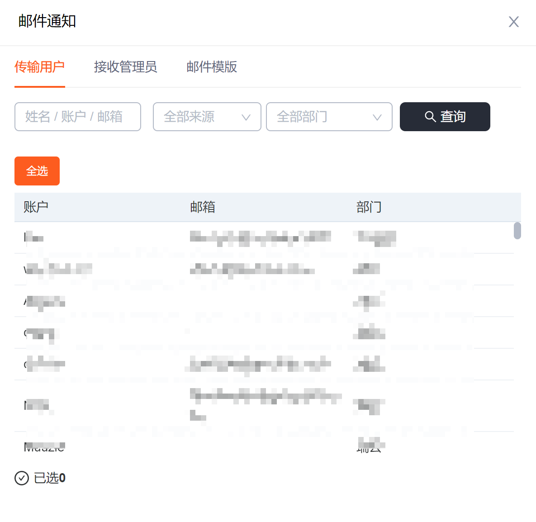Focus the 姓名 / 账户 / 邮箱 search field
The image size is (536, 522).
point(78,117)
